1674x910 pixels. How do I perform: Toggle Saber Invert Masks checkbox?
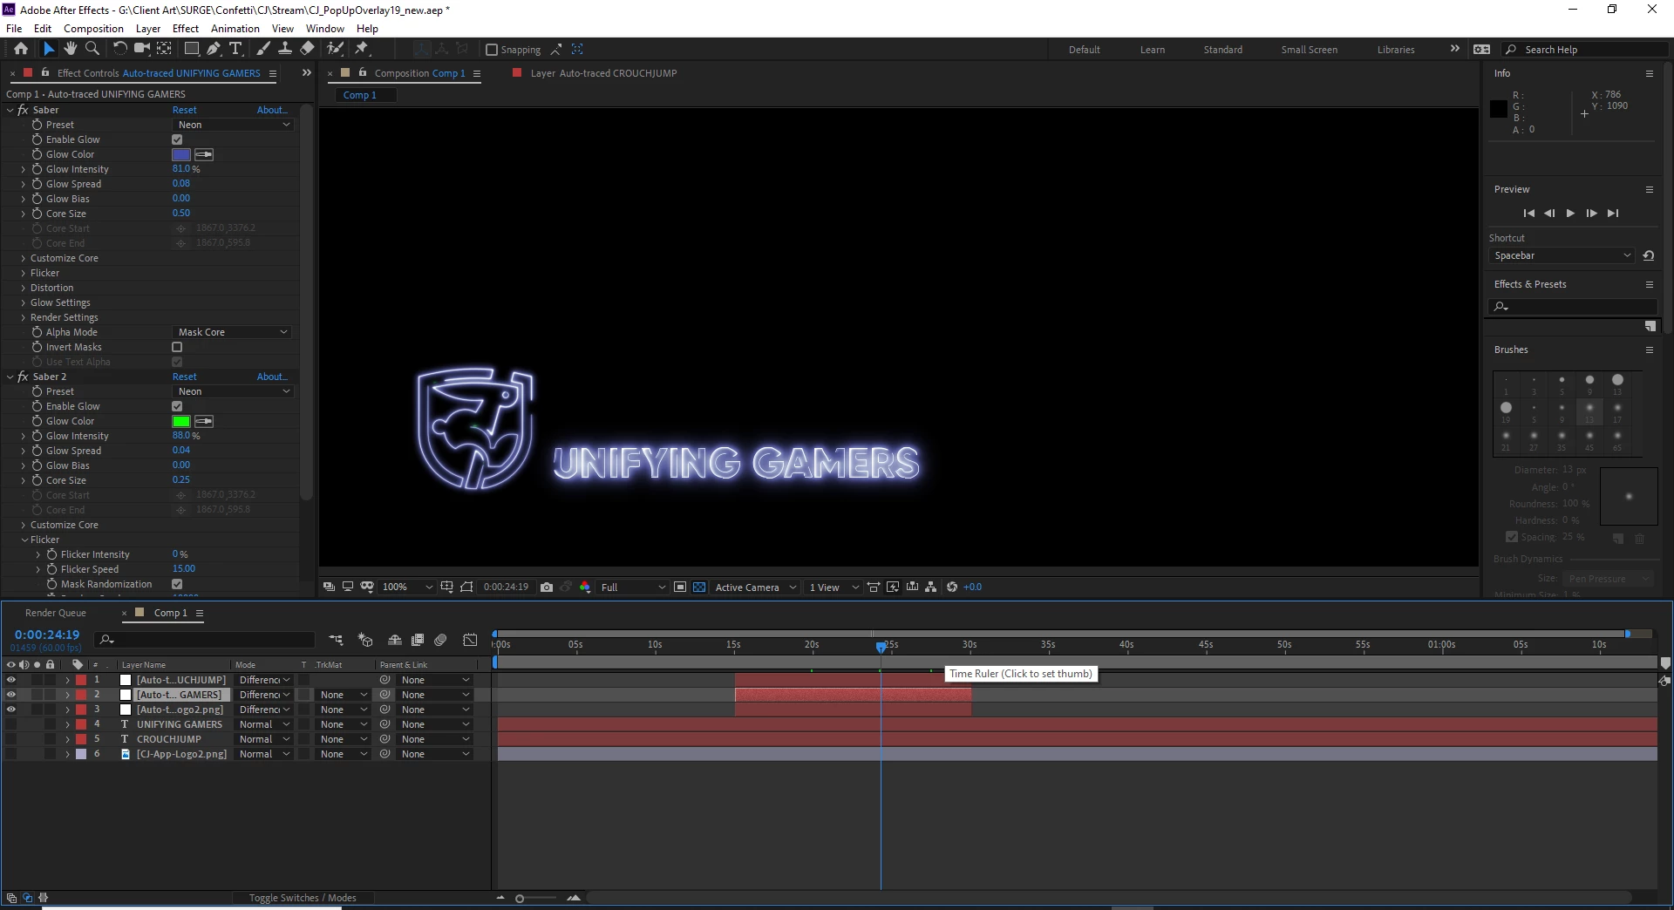pos(177,347)
